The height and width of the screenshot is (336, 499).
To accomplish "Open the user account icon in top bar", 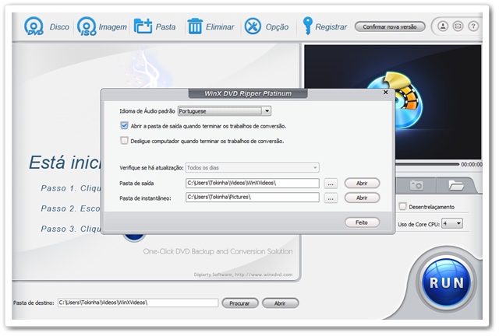I will point(443,26).
